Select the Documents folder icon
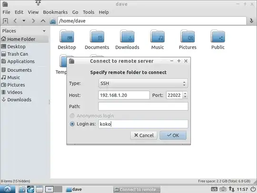 (97, 36)
